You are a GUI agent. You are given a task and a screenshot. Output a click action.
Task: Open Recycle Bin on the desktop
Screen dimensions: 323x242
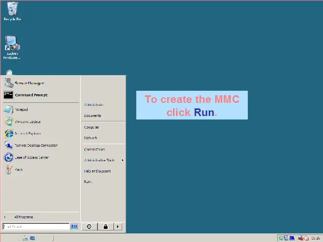tap(12, 11)
